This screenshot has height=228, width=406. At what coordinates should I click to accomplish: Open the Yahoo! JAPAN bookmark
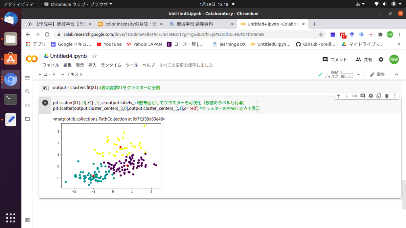[x=144, y=44]
